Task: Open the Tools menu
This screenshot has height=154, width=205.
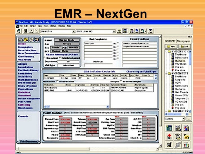Action: pos(46,26)
